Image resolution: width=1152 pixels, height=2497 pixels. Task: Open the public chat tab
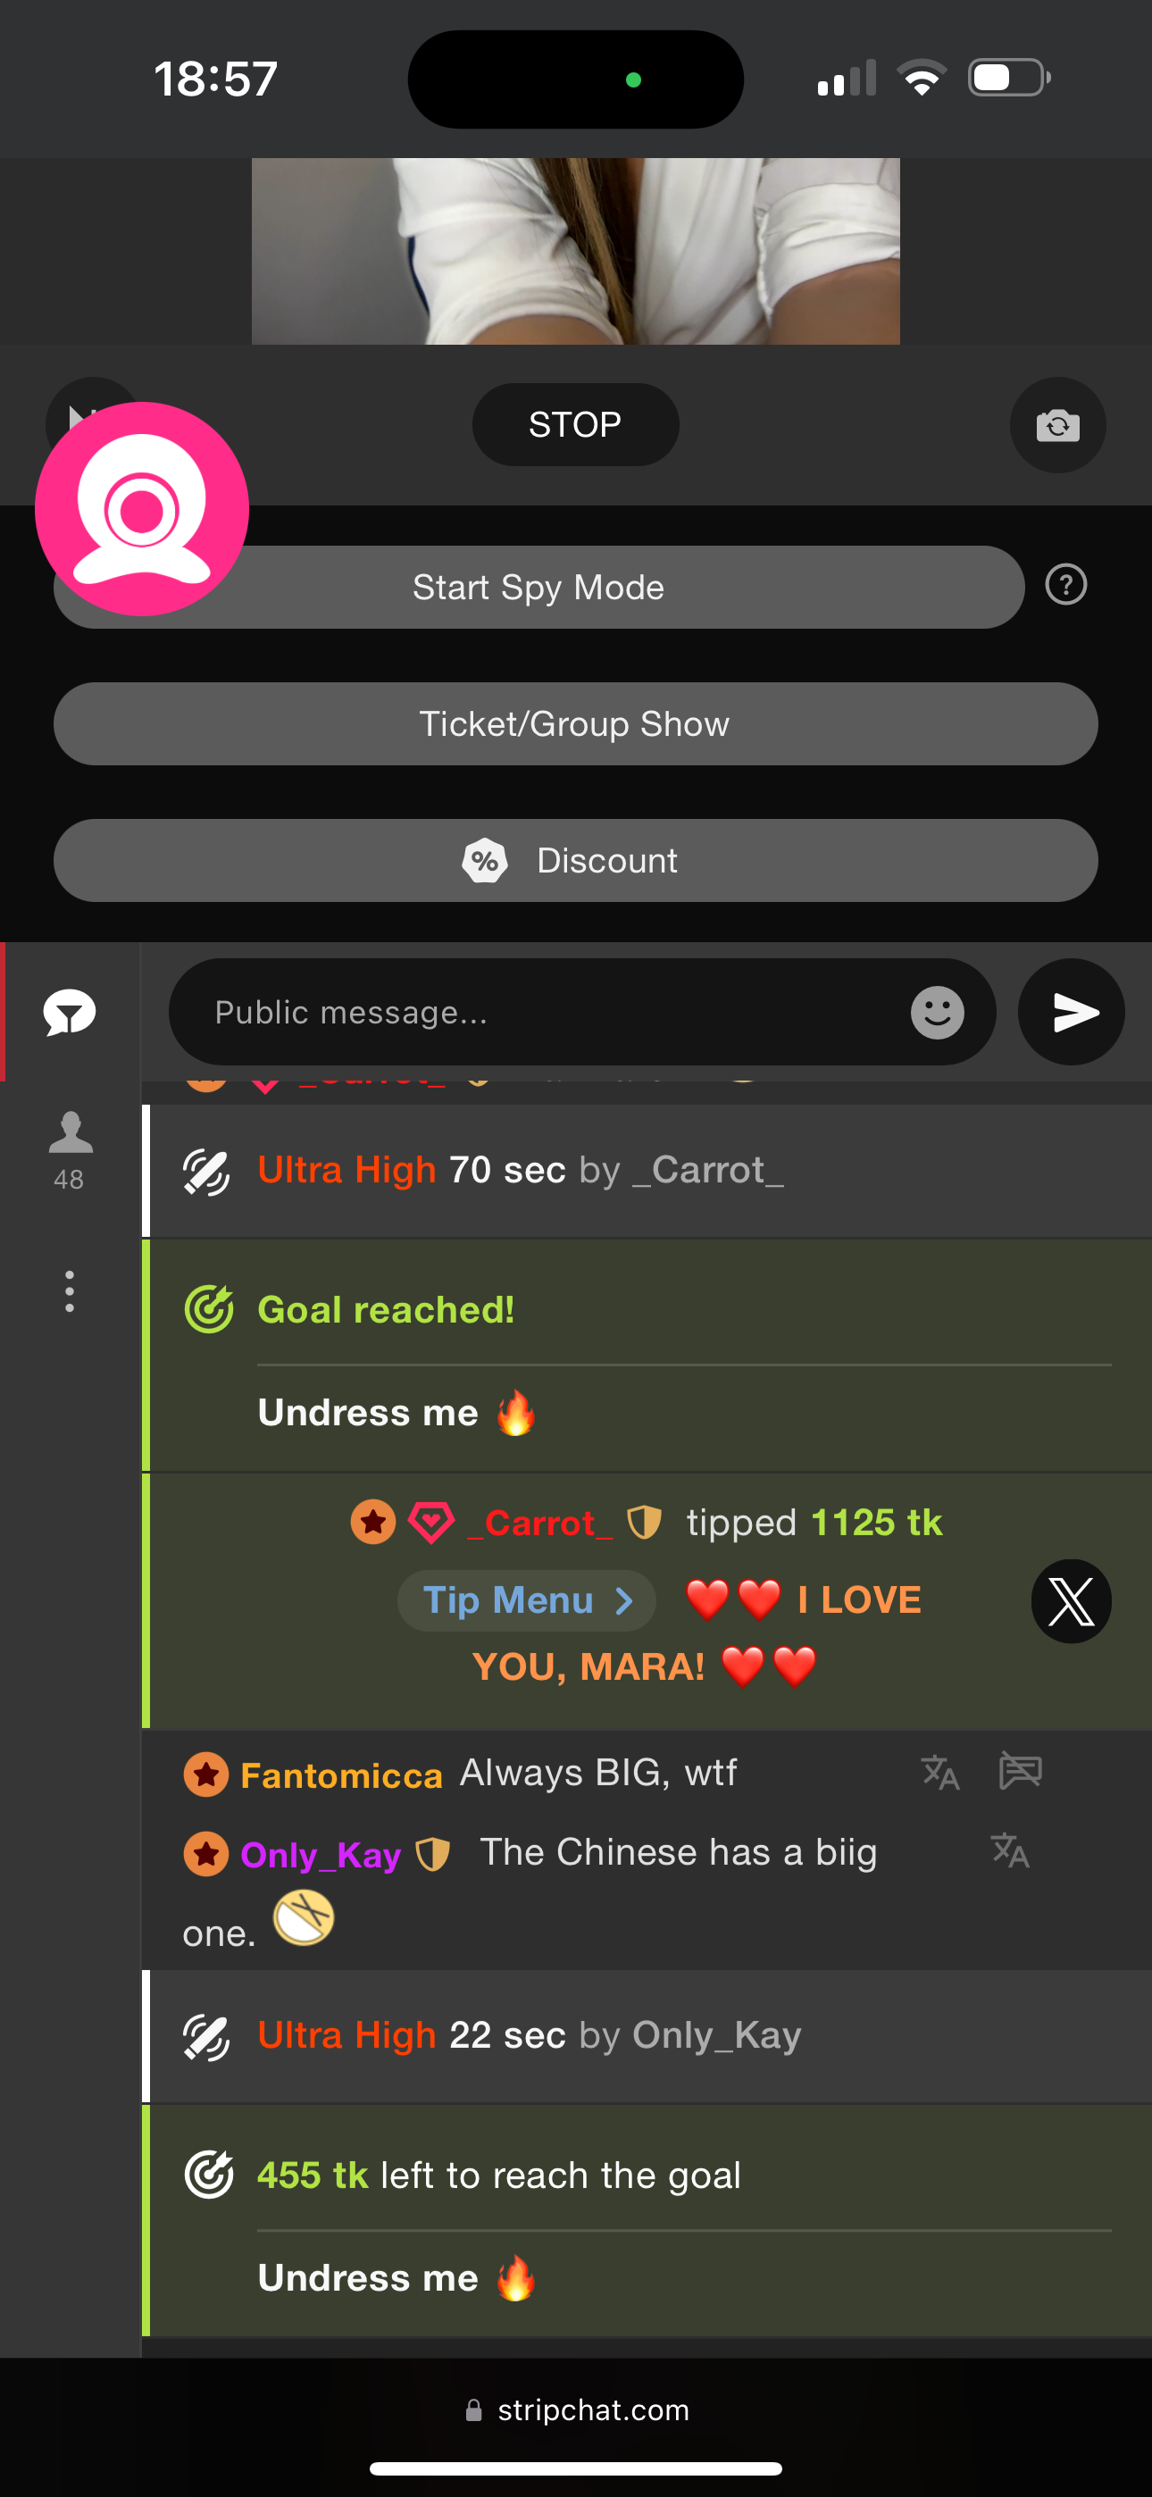[x=70, y=1013]
